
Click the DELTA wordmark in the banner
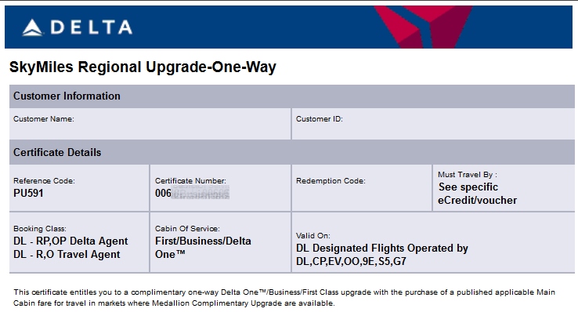(x=92, y=27)
